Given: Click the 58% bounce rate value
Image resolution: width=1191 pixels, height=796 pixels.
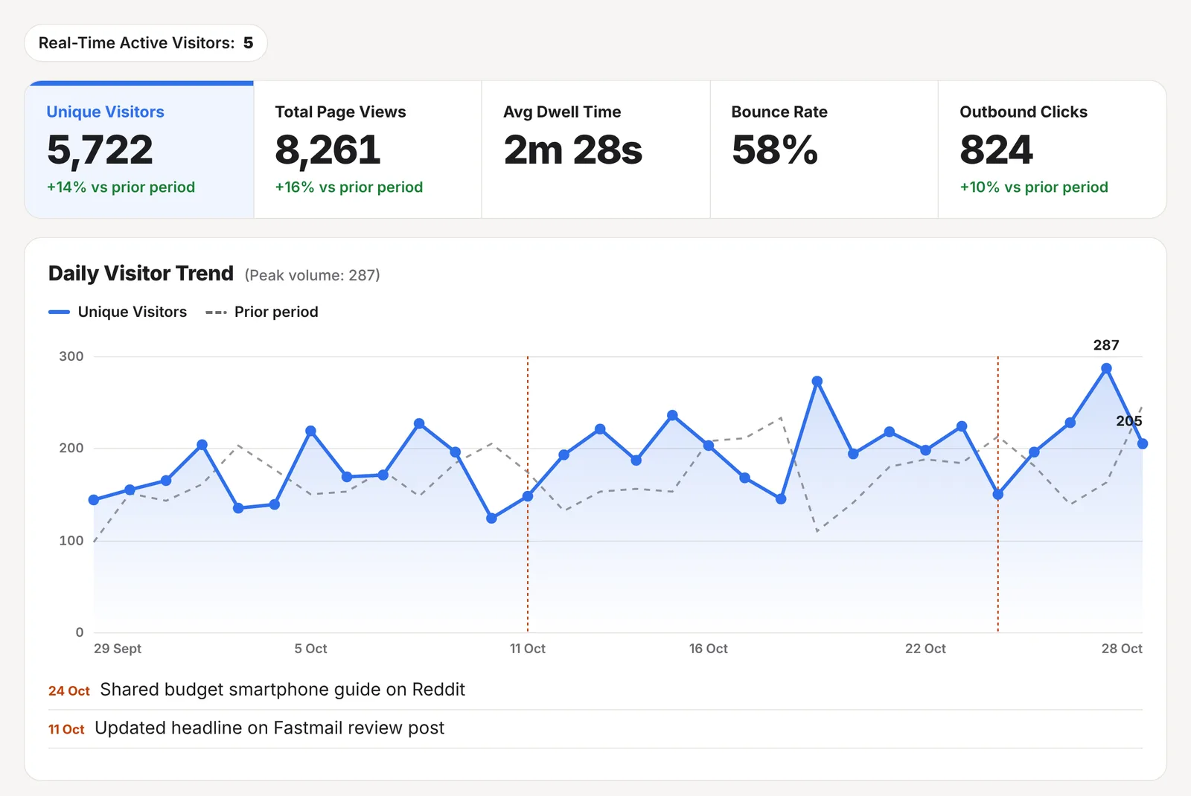Looking at the screenshot, I should tap(775, 150).
